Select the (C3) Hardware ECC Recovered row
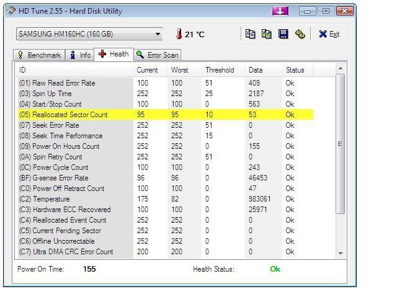This screenshot has width=397, height=289. coord(164,210)
